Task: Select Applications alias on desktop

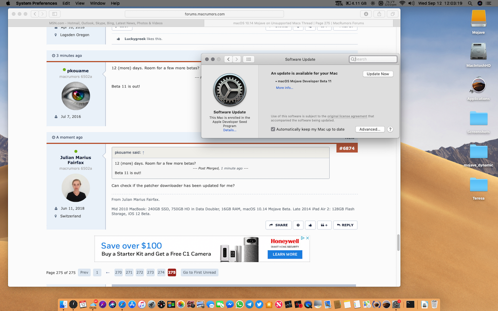Action: [x=479, y=86]
